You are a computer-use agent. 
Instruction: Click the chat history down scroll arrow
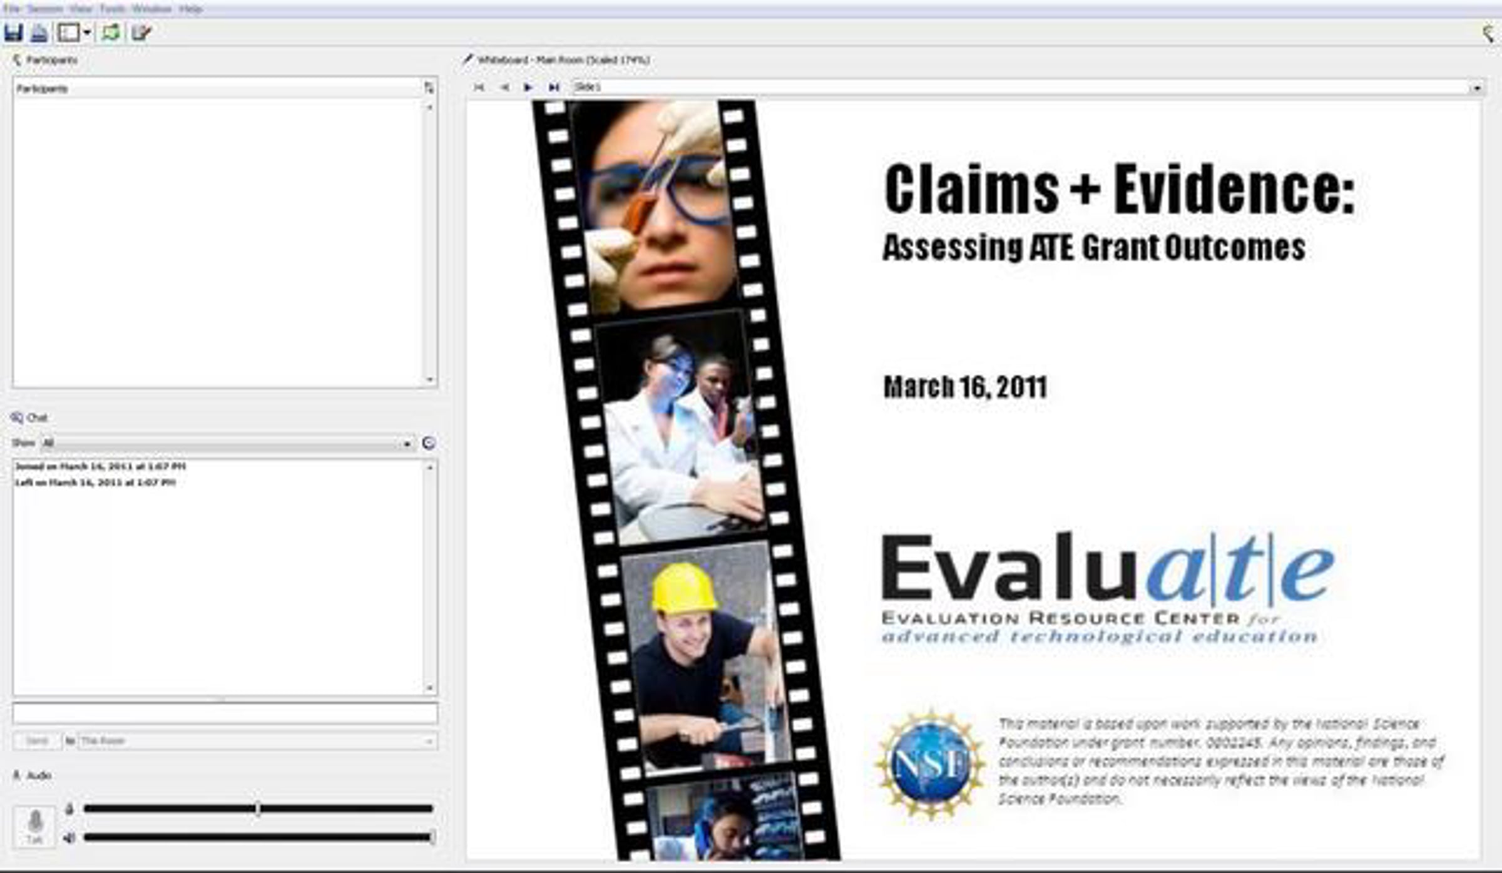tap(429, 688)
